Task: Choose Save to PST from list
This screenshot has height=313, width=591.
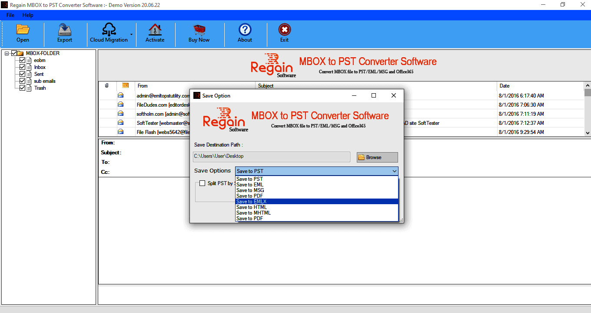Action: point(317,179)
